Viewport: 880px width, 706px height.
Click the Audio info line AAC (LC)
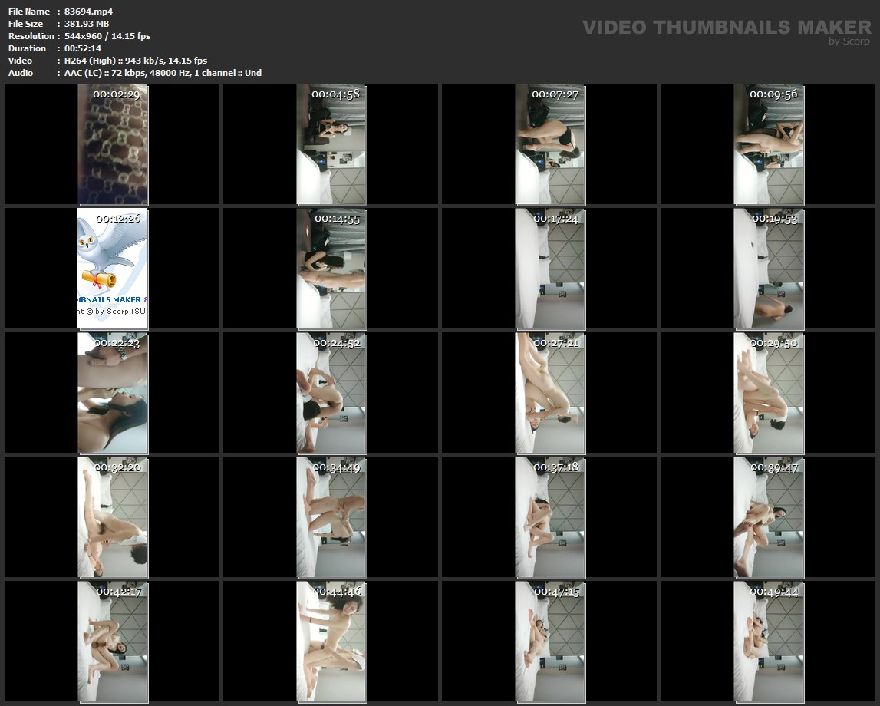click(163, 73)
